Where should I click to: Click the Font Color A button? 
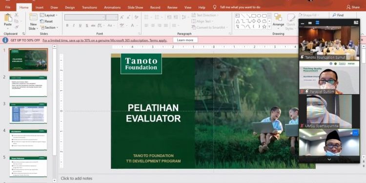pos(132,25)
